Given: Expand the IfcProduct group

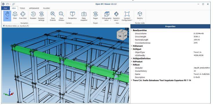Looking at the screenshot, I should pos(131,62).
